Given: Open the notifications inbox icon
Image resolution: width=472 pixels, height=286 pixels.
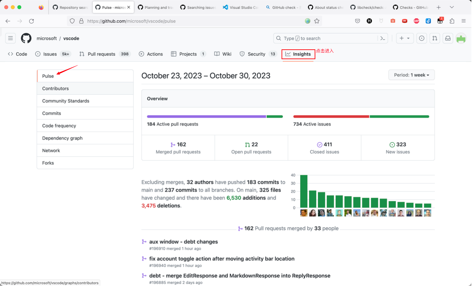Looking at the screenshot, I should pyautogui.click(x=448, y=38).
